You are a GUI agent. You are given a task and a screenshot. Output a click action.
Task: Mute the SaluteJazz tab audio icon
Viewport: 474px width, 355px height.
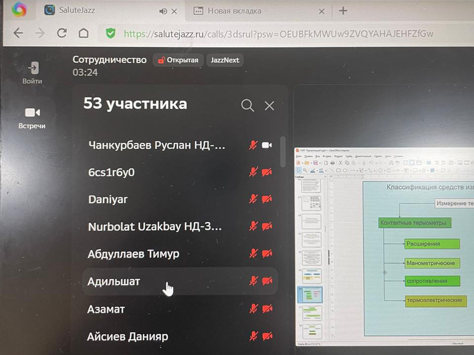pyautogui.click(x=163, y=11)
